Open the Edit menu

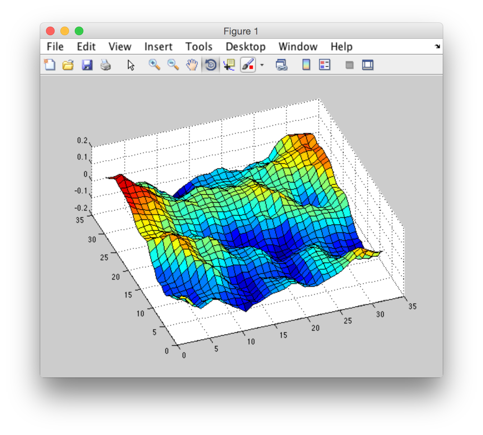click(86, 47)
